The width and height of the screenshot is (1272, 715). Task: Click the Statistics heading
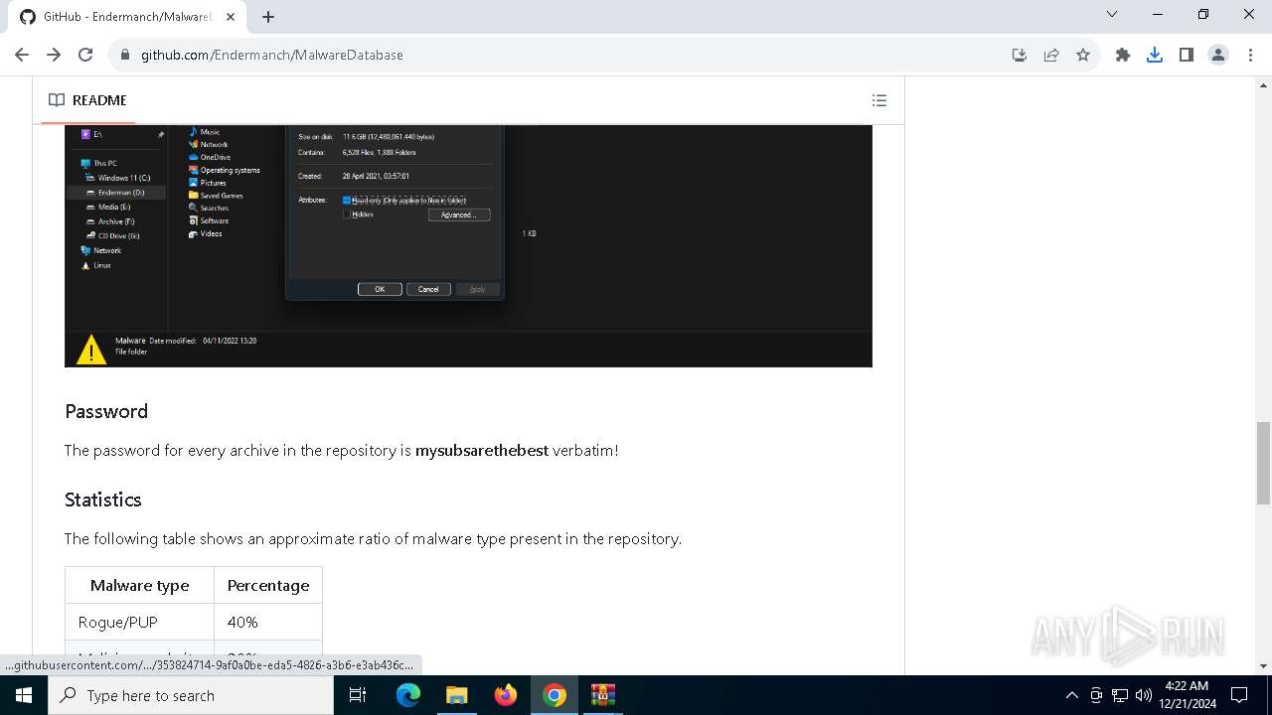pyautogui.click(x=103, y=500)
